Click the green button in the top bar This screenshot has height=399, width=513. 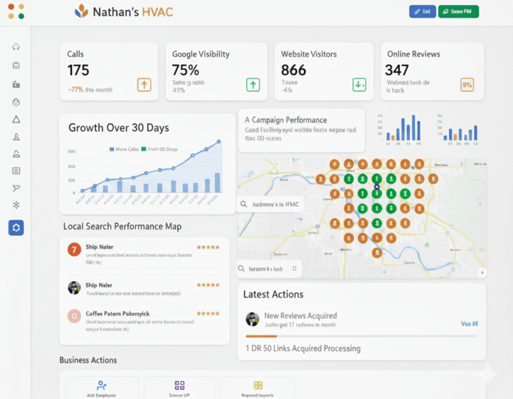click(x=458, y=12)
